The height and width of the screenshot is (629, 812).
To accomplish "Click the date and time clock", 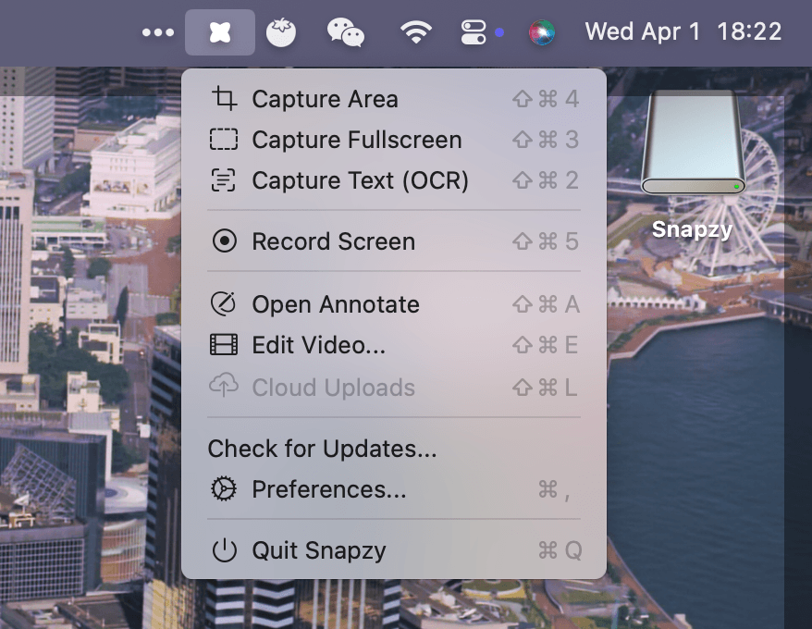I will 683,31.
